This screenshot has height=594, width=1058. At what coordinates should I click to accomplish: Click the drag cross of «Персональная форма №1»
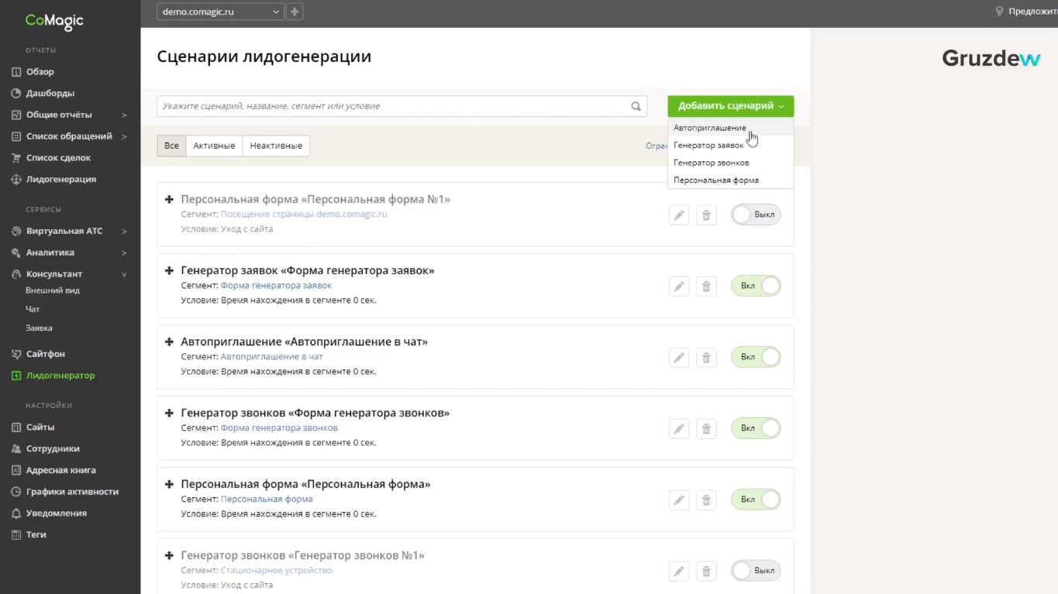coord(169,199)
